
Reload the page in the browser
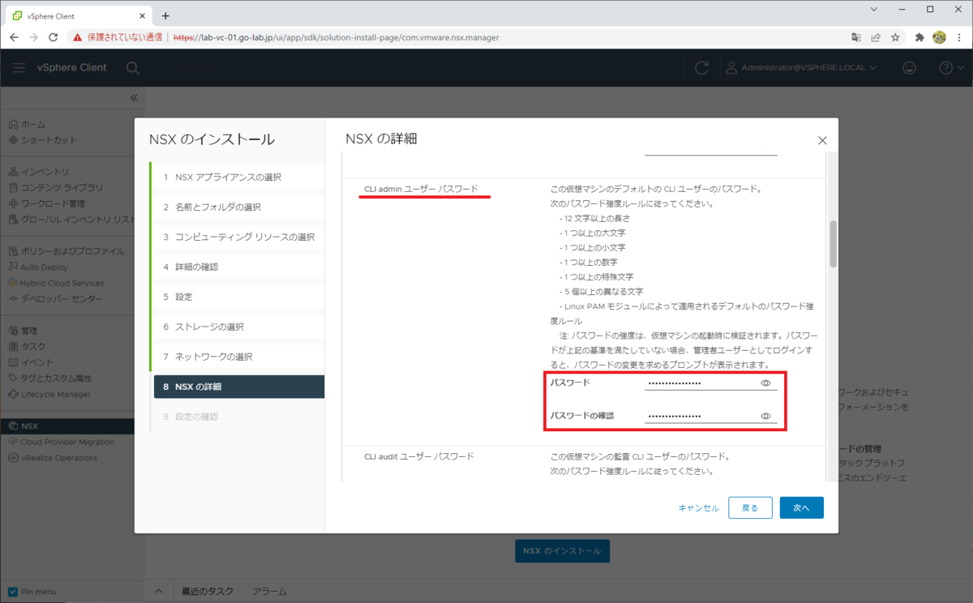click(x=54, y=37)
